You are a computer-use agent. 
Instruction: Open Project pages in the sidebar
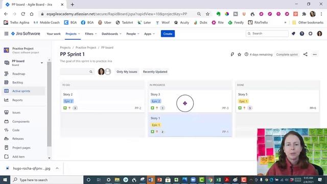(x=21, y=148)
